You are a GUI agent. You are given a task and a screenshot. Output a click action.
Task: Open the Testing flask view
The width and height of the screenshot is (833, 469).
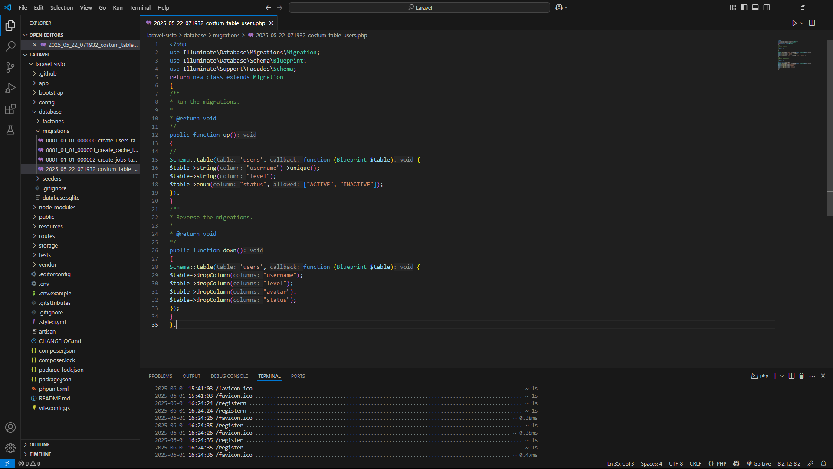click(10, 130)
